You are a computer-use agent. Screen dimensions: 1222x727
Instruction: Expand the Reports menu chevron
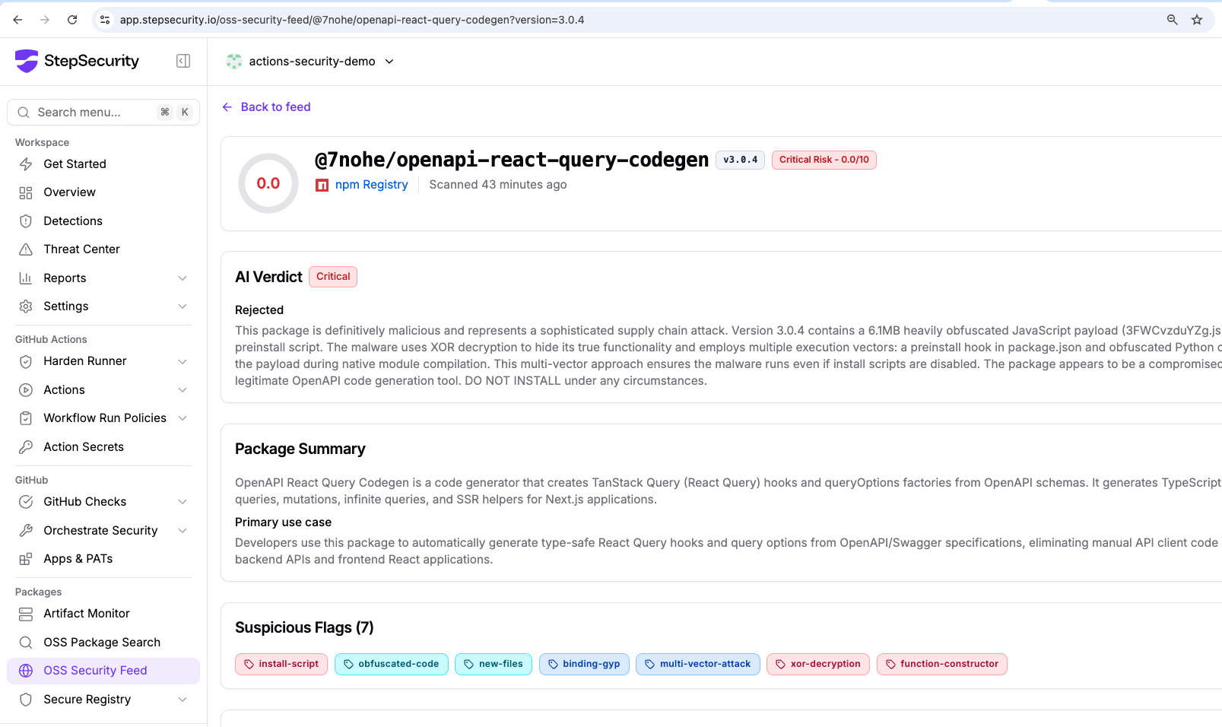pyautogui.click(x=183, y=278)
